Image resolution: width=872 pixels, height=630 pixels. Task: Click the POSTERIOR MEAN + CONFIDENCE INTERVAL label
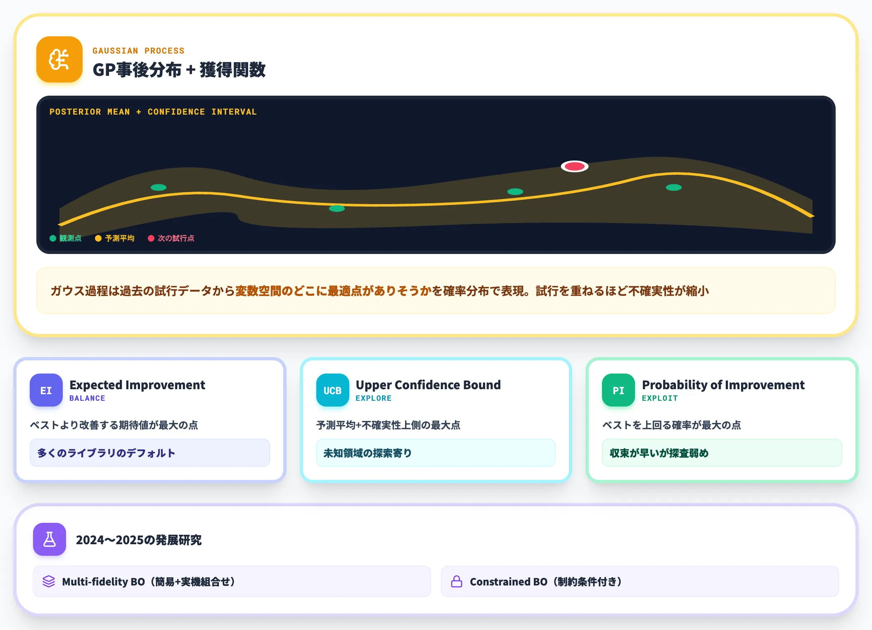(x=153, y=112)
